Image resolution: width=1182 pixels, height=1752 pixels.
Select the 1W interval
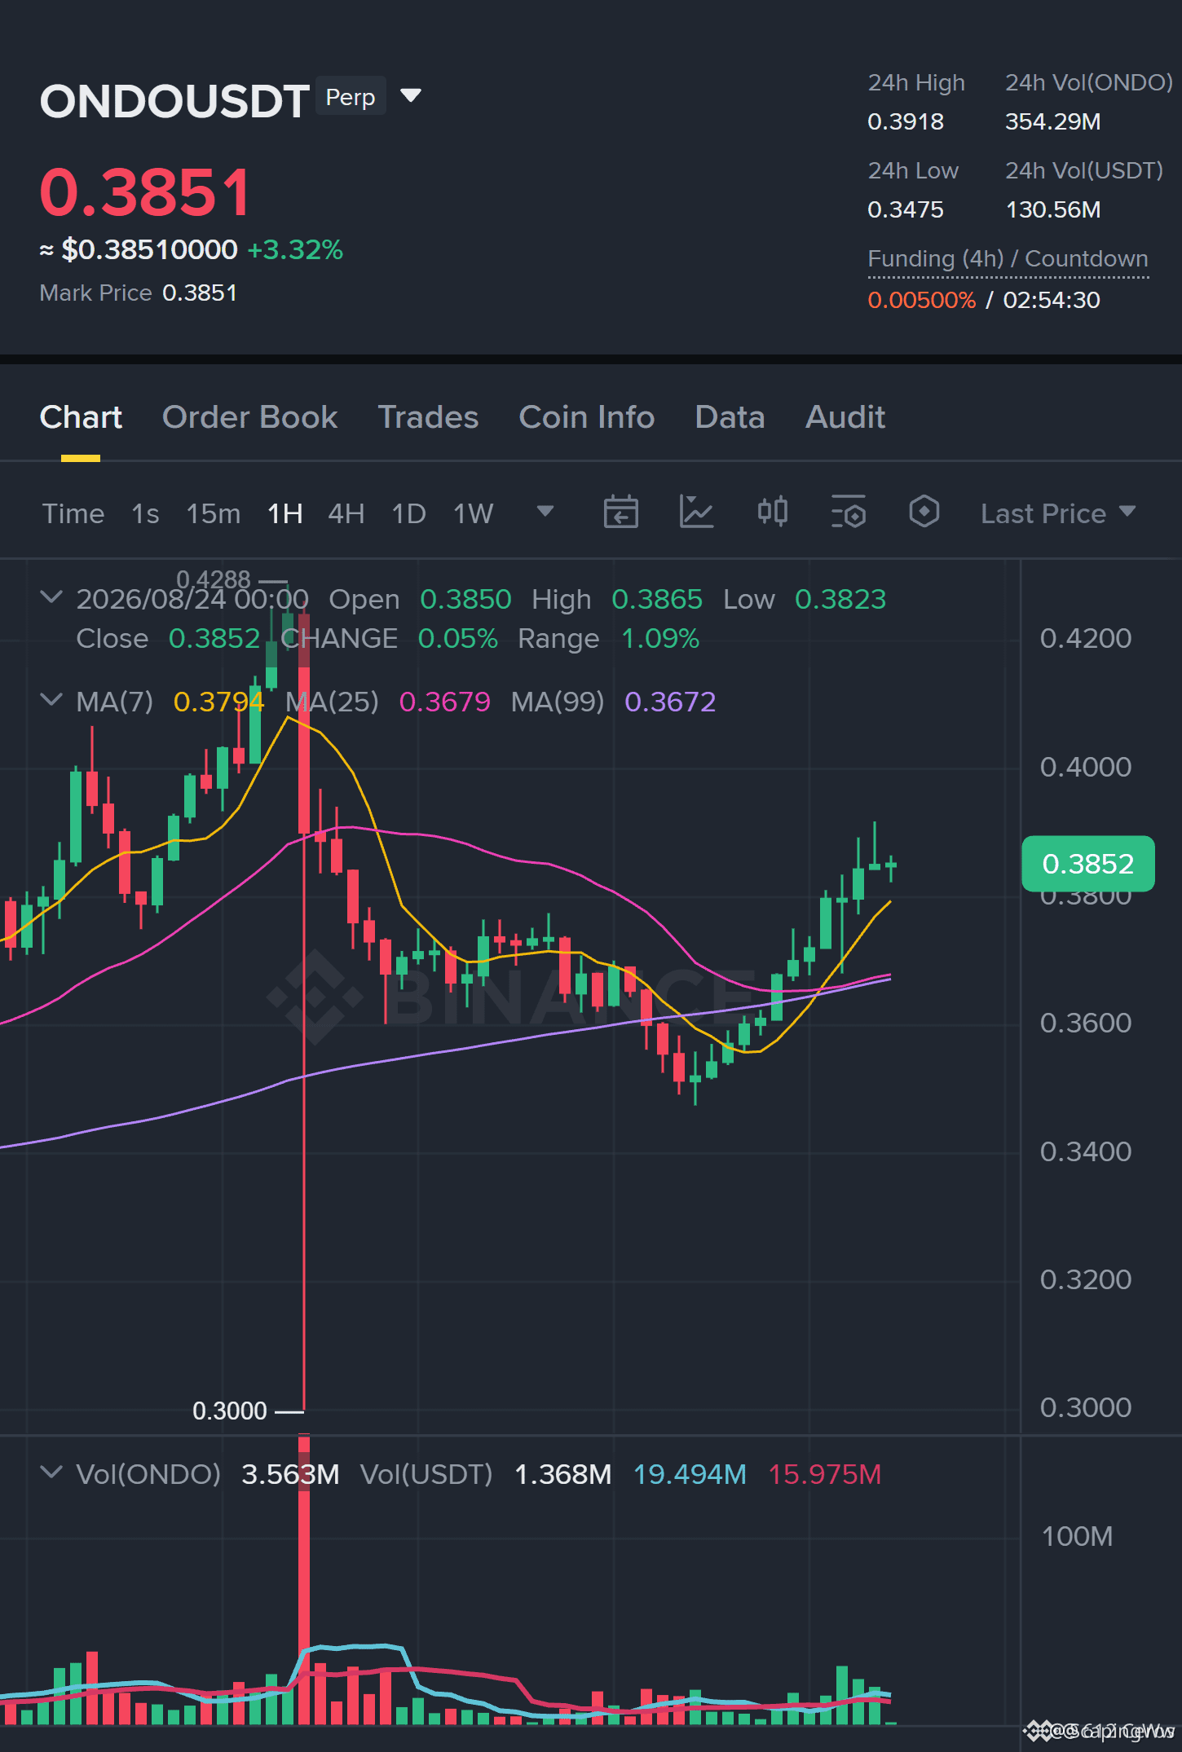(x=473, y=513)
